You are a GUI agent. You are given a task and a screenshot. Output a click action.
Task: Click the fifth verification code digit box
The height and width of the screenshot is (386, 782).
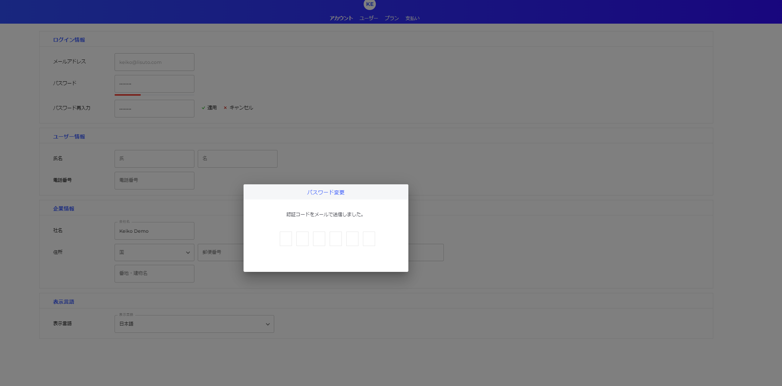[352, 239]
